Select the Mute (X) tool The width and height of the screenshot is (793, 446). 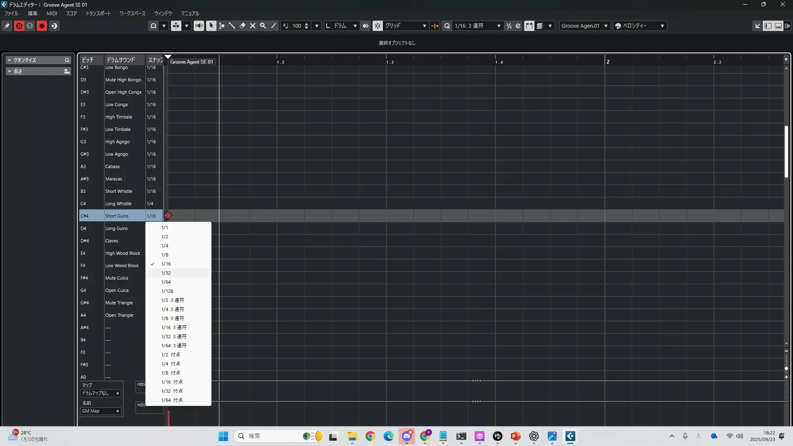point(253,26)
